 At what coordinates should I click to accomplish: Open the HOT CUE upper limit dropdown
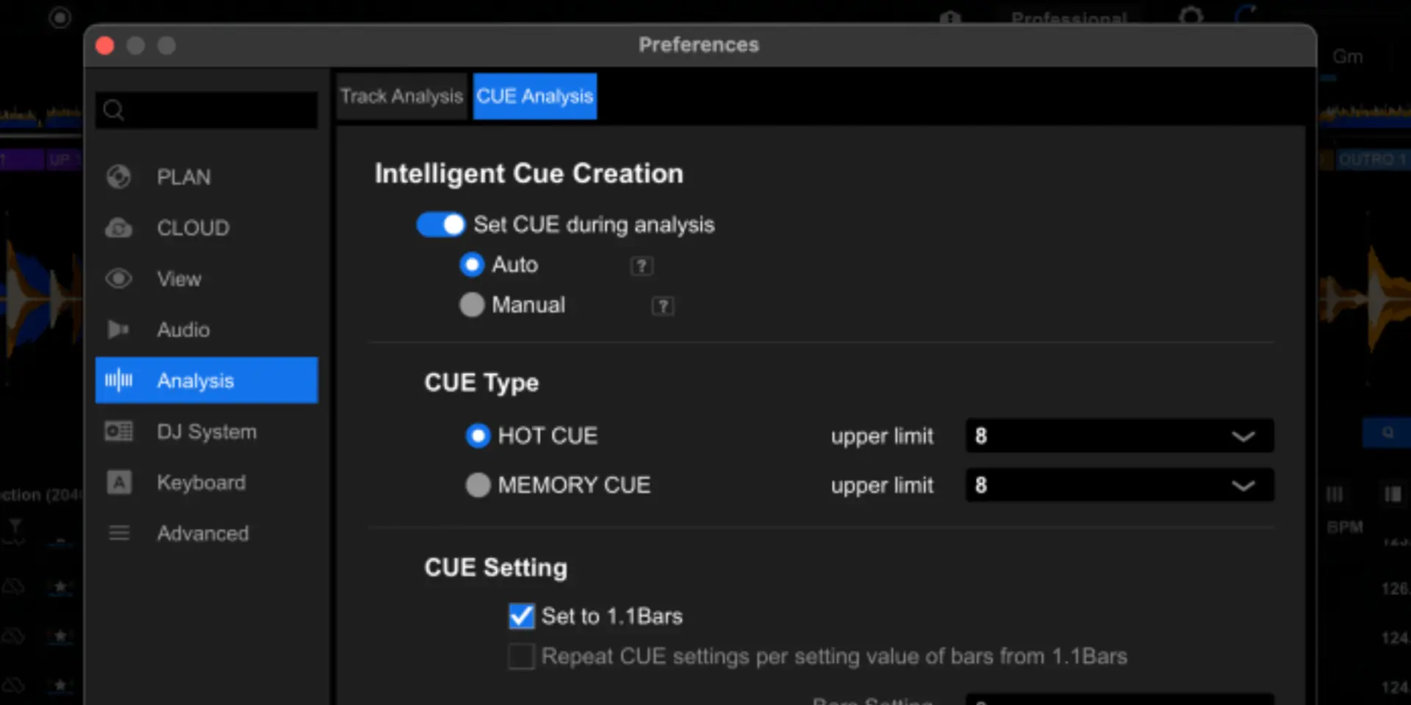[1120, 436]
